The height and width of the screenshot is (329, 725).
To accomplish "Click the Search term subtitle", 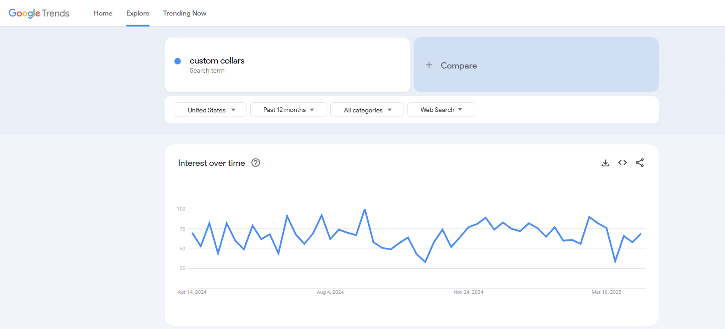I will tap(207, 70).
